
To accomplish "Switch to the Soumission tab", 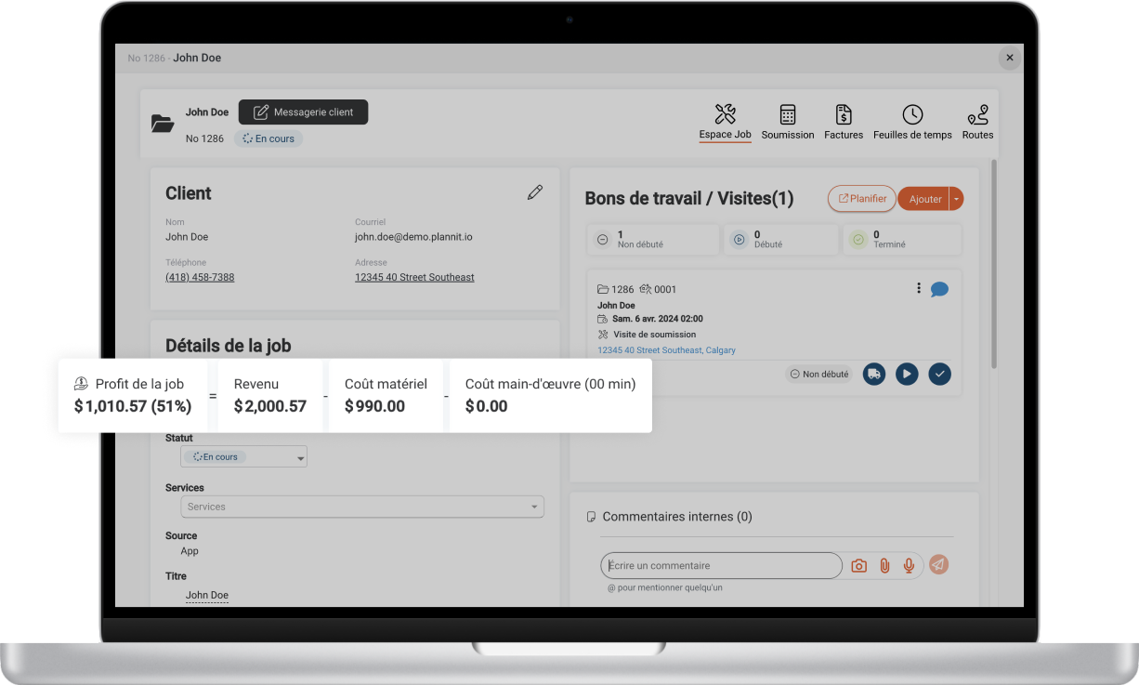I will (x=787, y=123).
